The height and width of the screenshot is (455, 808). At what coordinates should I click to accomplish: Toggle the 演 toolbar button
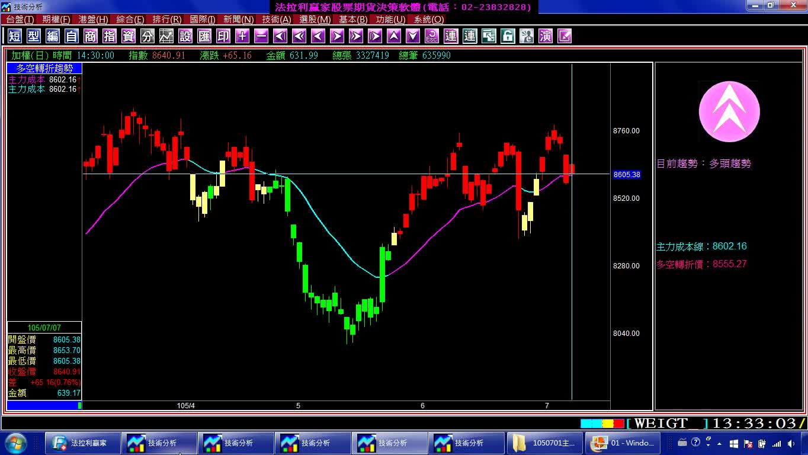coord(546,36)
